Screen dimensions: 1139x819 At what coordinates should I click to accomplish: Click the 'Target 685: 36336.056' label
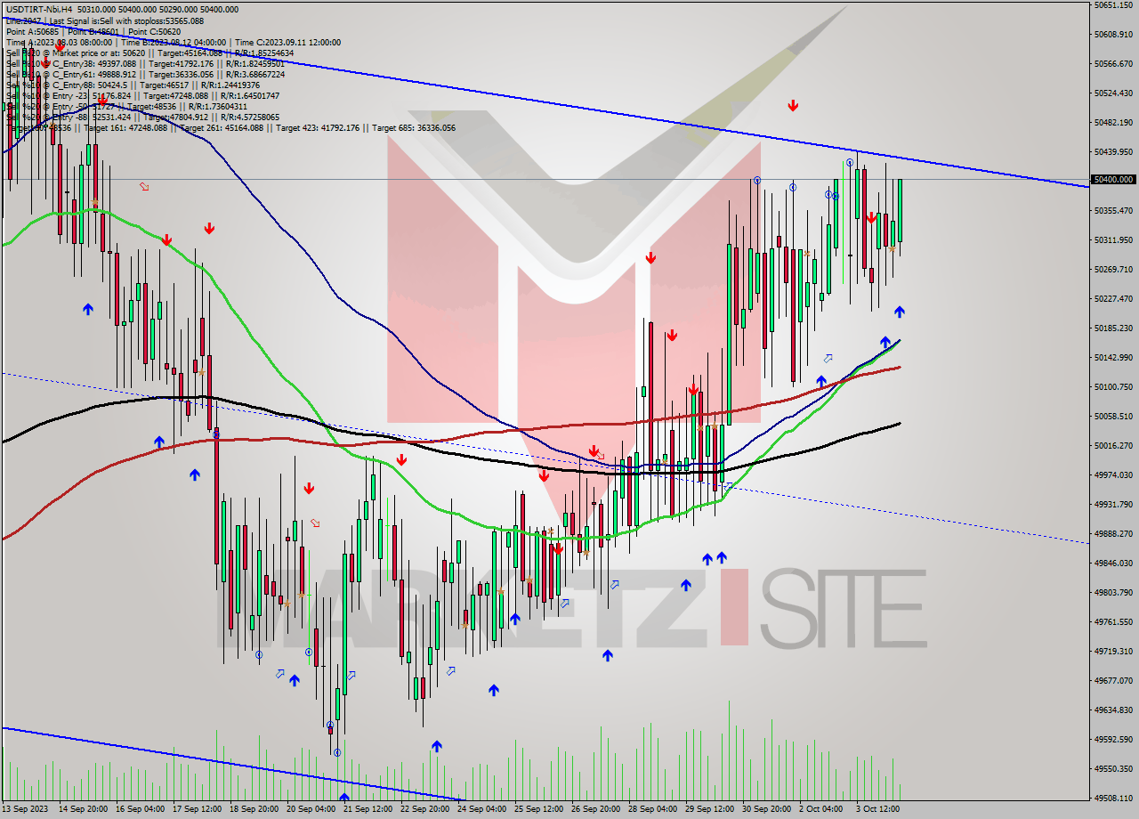tap(414, 127)
